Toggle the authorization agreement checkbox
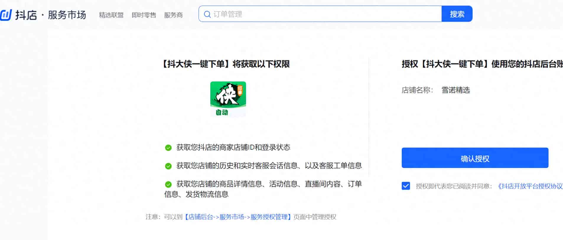Image resolution: width=563 pixels, height=240 pixels. tap(406, 186)
